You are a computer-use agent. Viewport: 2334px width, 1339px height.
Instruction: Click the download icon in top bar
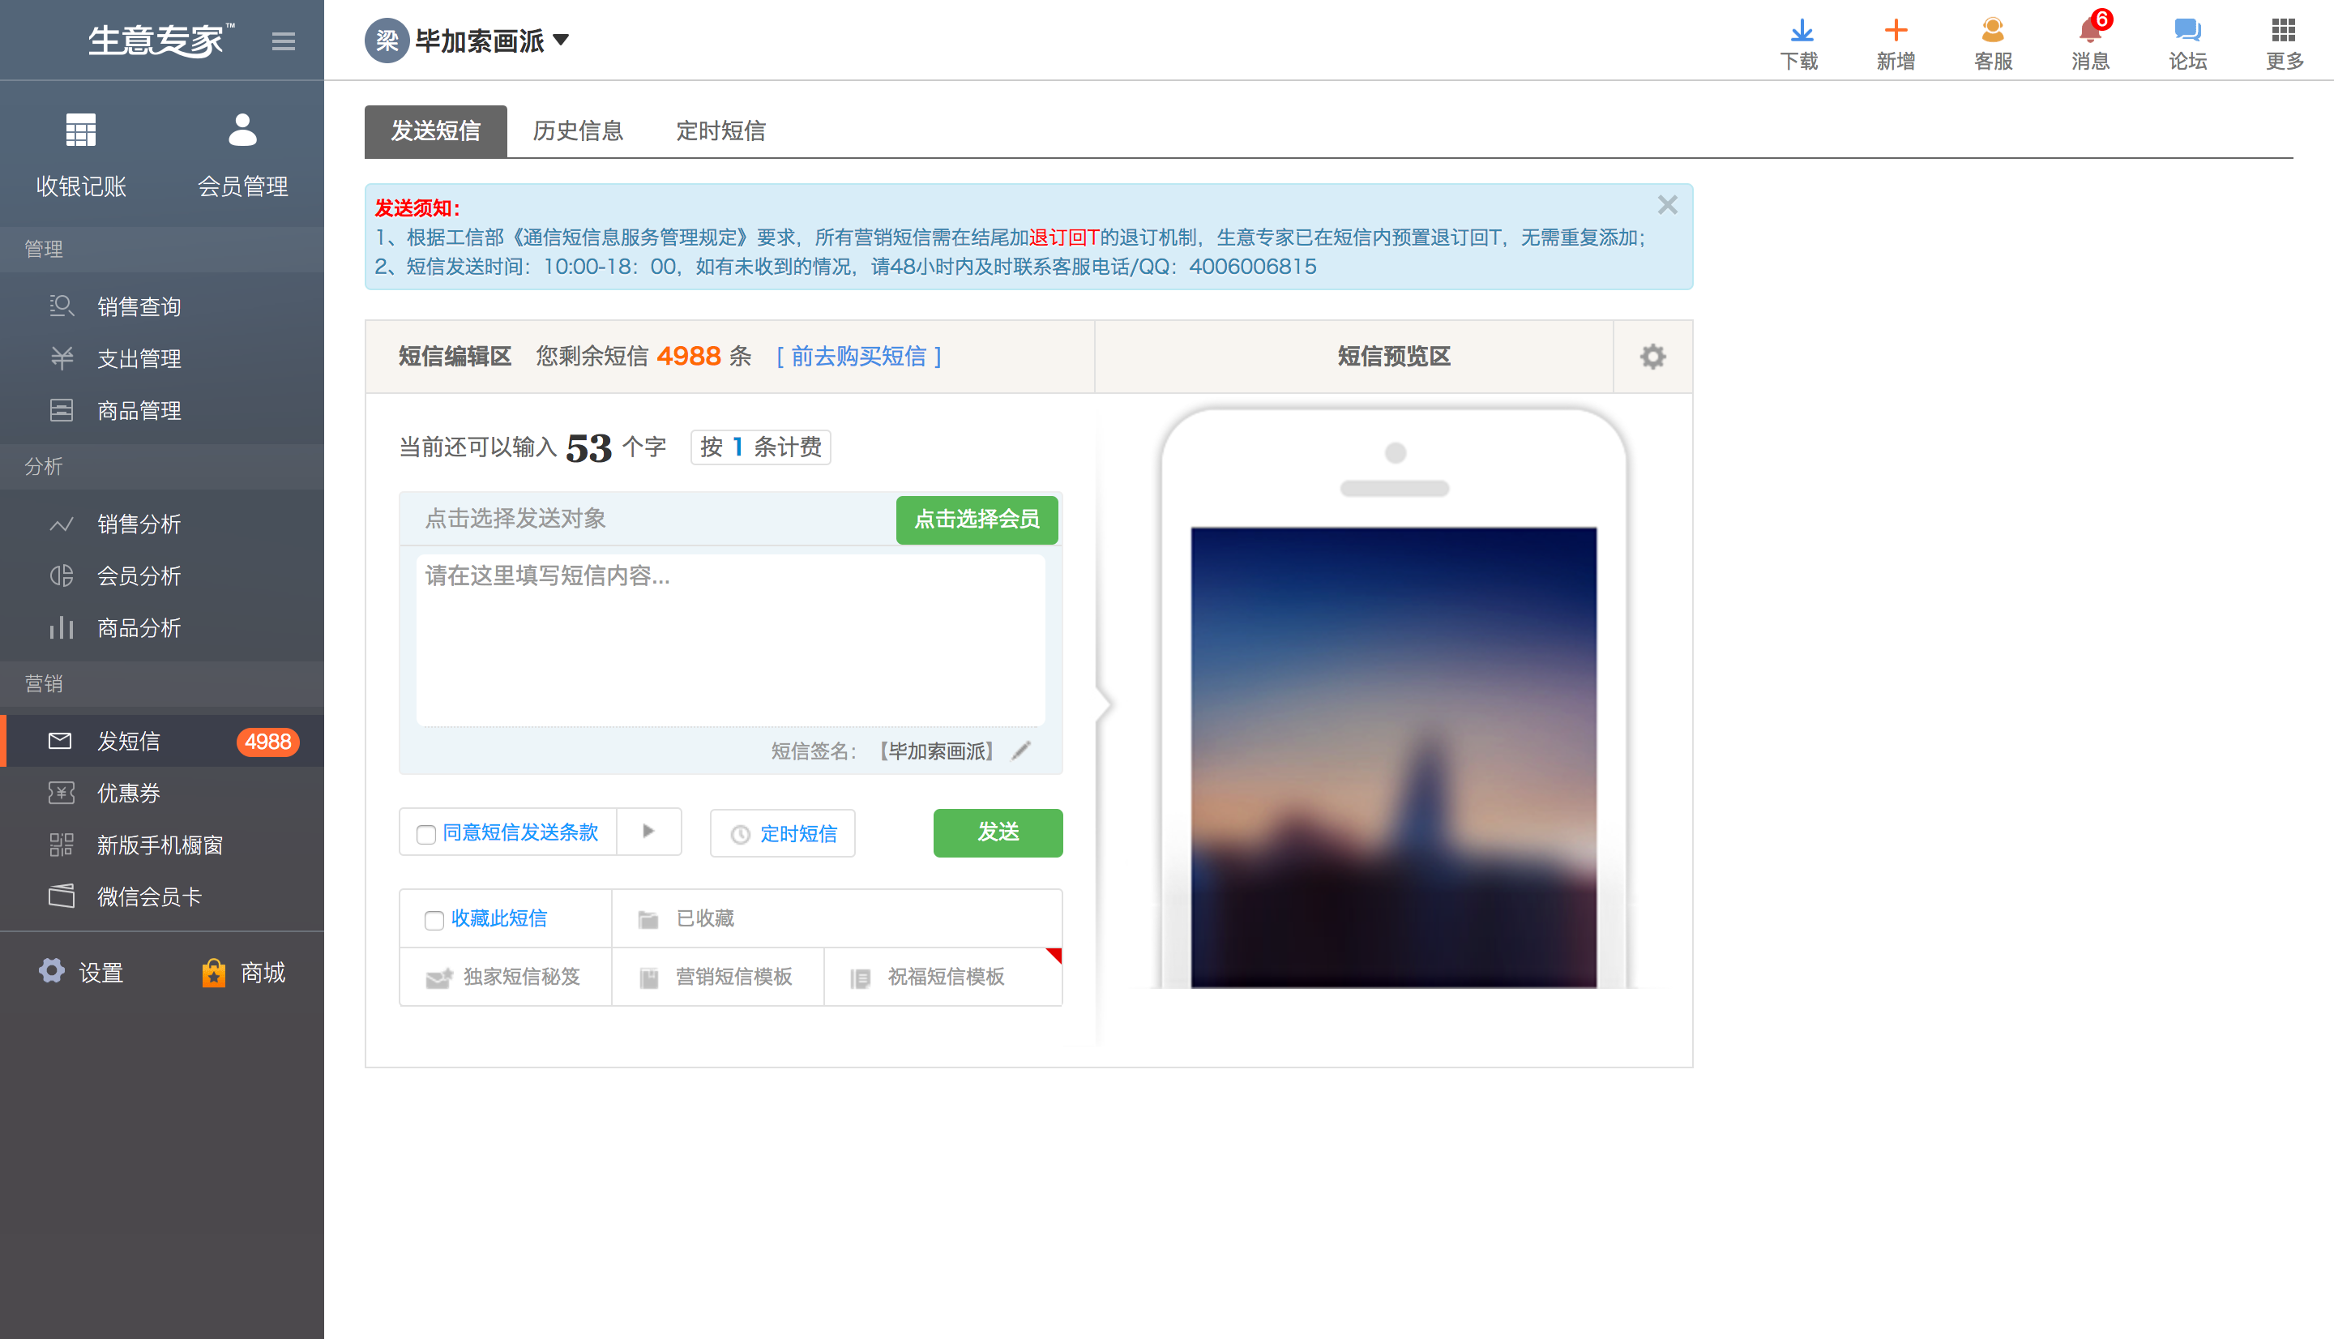pyautogui.click(x=1800, y=32)
